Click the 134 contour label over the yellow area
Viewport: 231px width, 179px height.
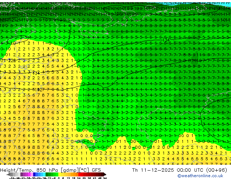(36, 73)
